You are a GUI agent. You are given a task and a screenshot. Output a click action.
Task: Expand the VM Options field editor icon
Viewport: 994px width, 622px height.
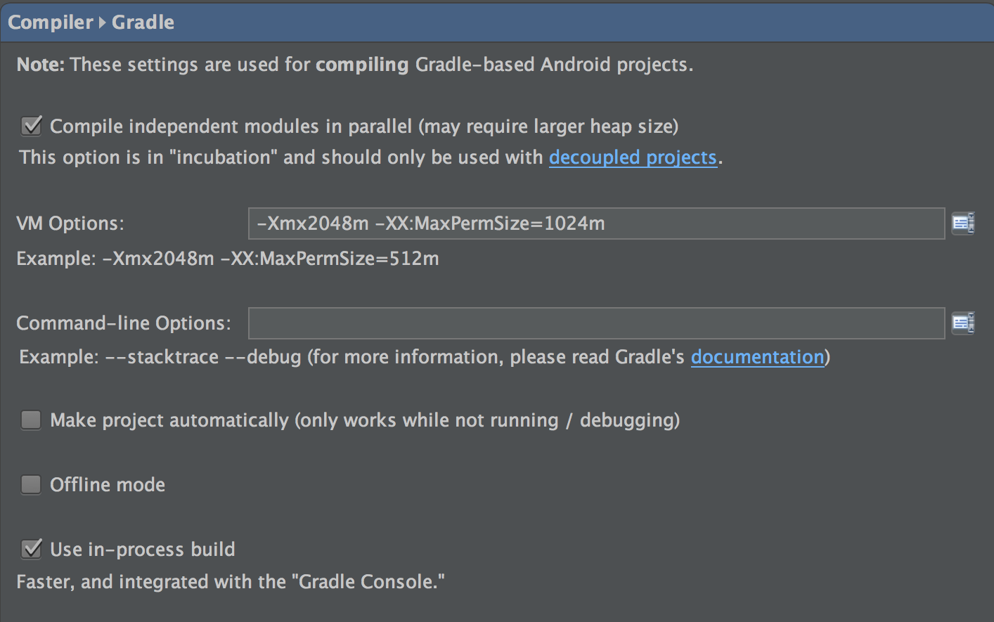[x=962, y=223]
